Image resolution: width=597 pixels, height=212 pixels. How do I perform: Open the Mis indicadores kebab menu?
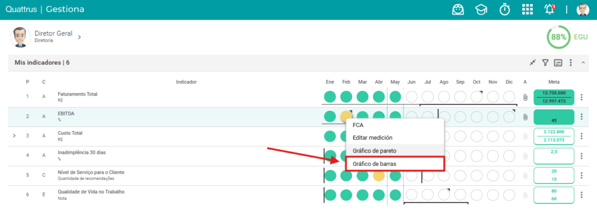click(x=570, y=62)
